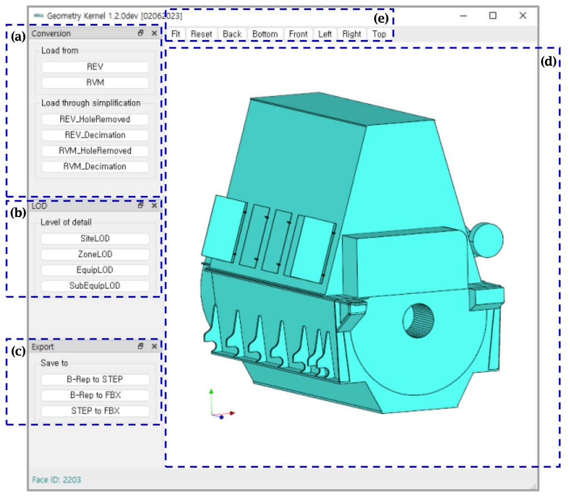The image size is (570, 496).
Task: Fit the model in view
Action: coord(175,34)
